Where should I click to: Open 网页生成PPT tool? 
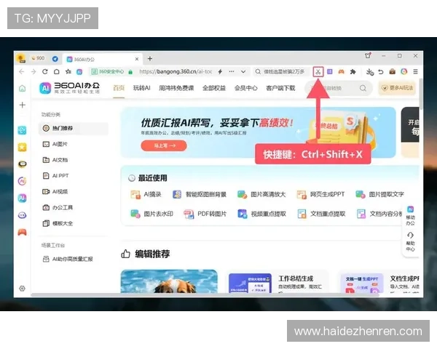click(320, 195)
